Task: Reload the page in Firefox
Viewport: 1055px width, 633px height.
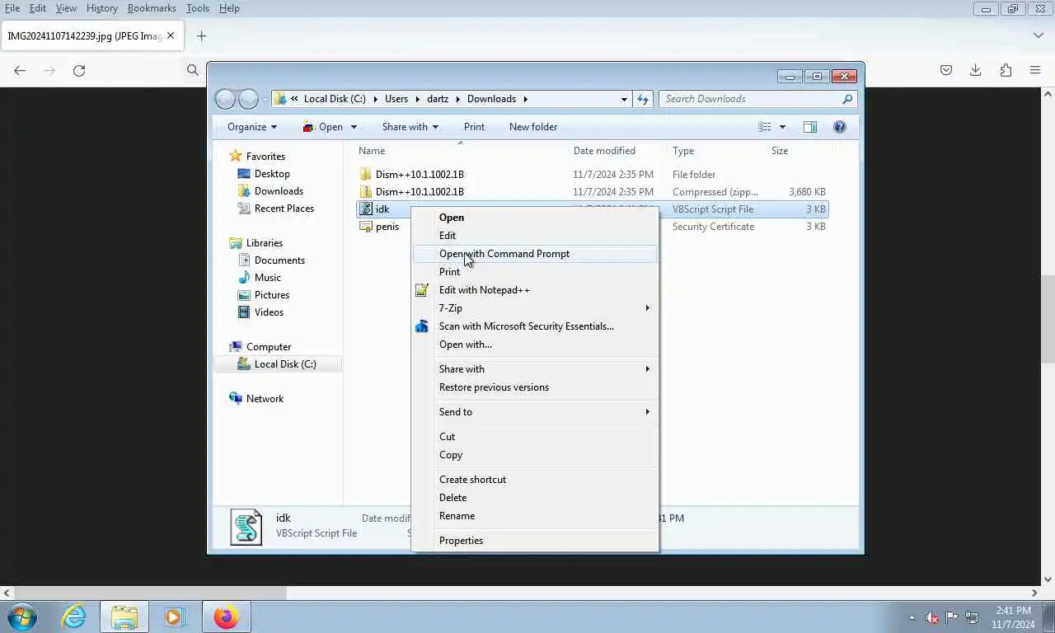Action: click(x=79, y=71)
